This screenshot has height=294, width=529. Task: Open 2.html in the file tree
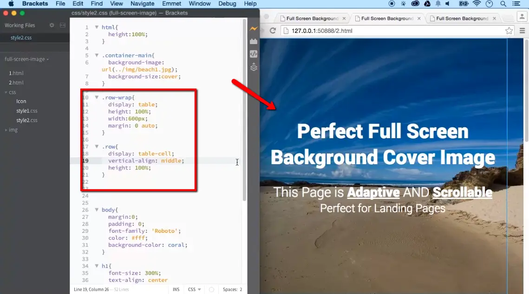16,83
